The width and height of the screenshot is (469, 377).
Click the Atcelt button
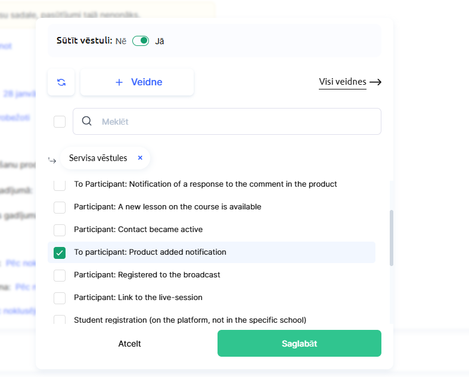[x=129, y=344]
